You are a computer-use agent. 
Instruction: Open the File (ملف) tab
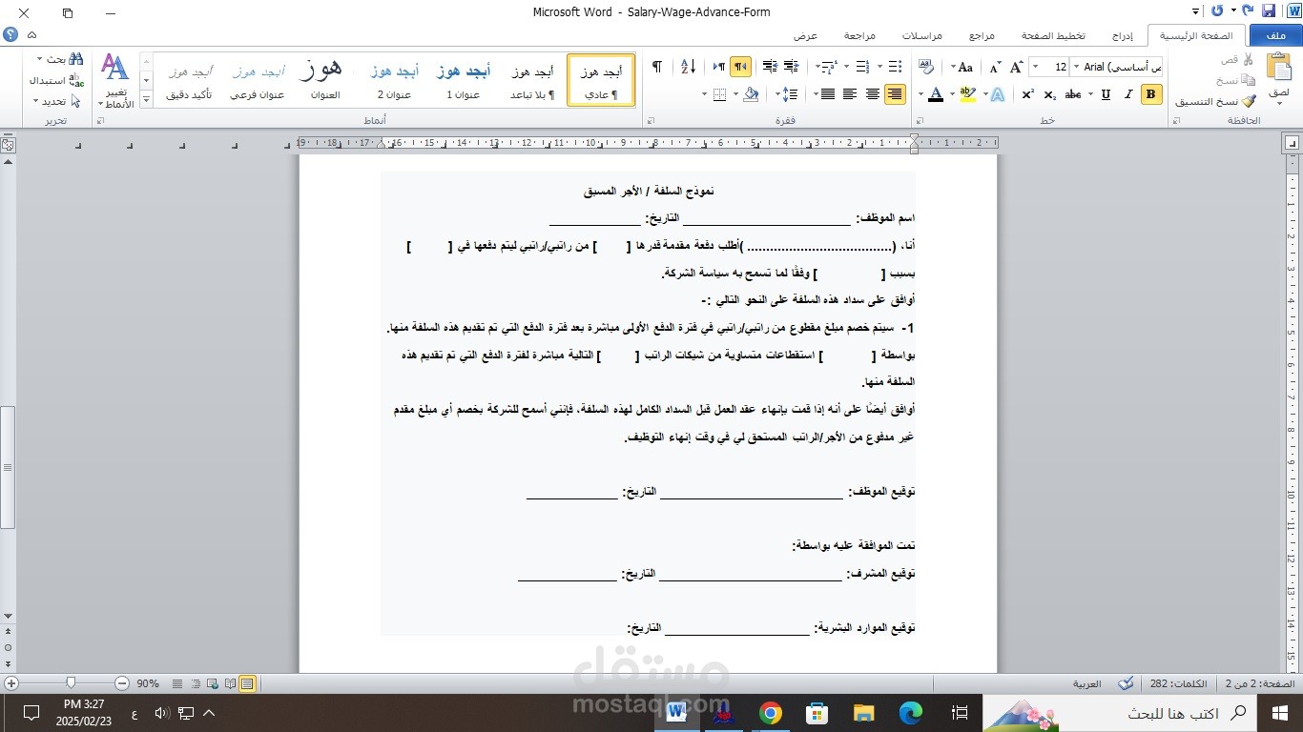[x=1274, y=35]
